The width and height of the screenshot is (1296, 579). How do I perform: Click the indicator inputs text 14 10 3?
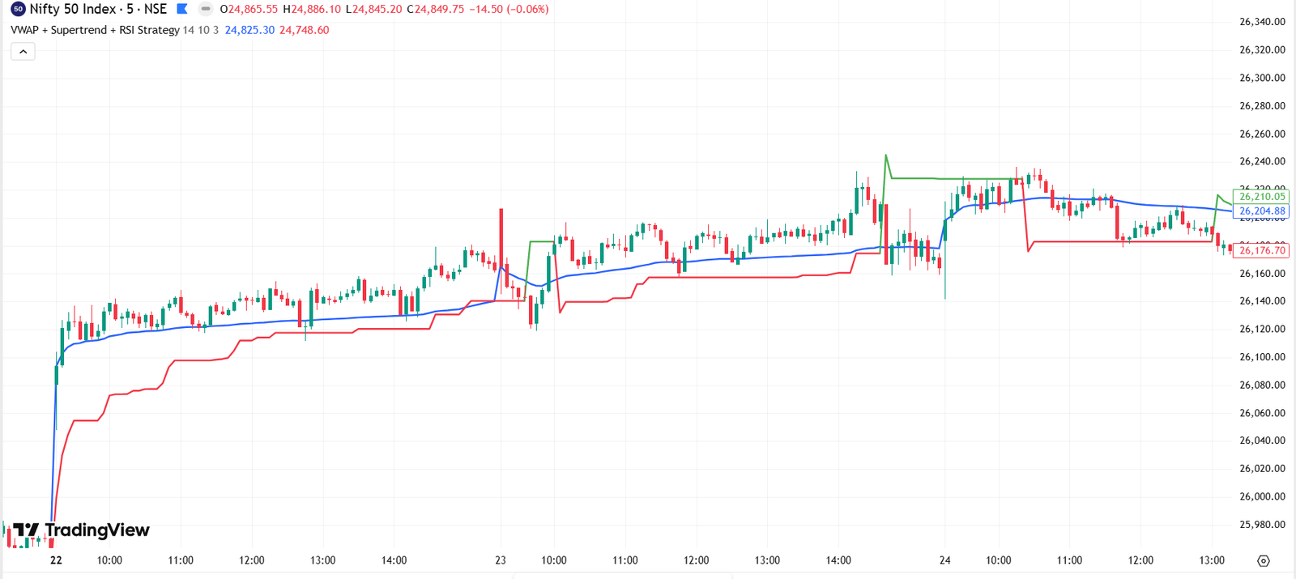[201, 30]
